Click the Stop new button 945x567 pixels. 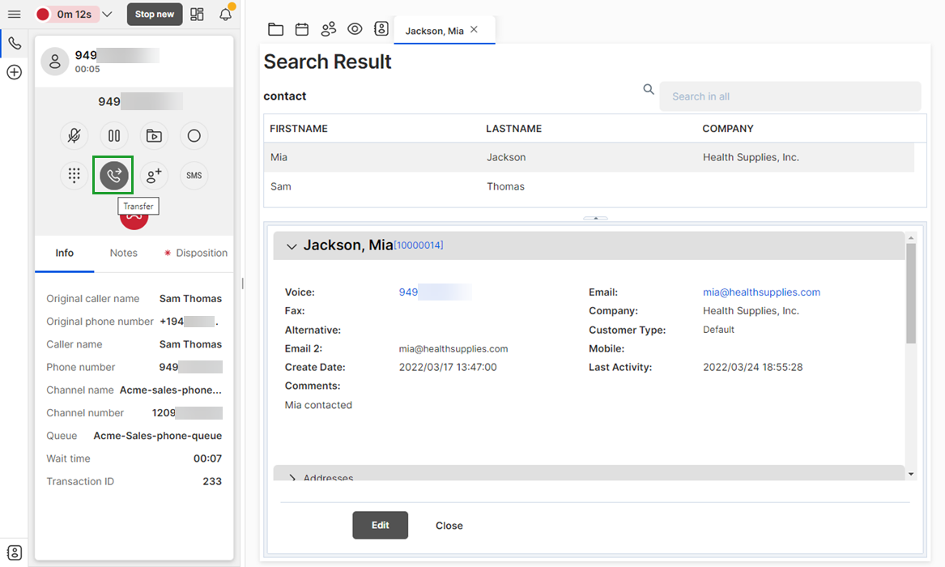click(x=155, y=14)
